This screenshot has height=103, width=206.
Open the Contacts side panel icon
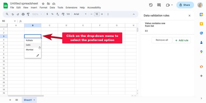(x=201, y=42)
